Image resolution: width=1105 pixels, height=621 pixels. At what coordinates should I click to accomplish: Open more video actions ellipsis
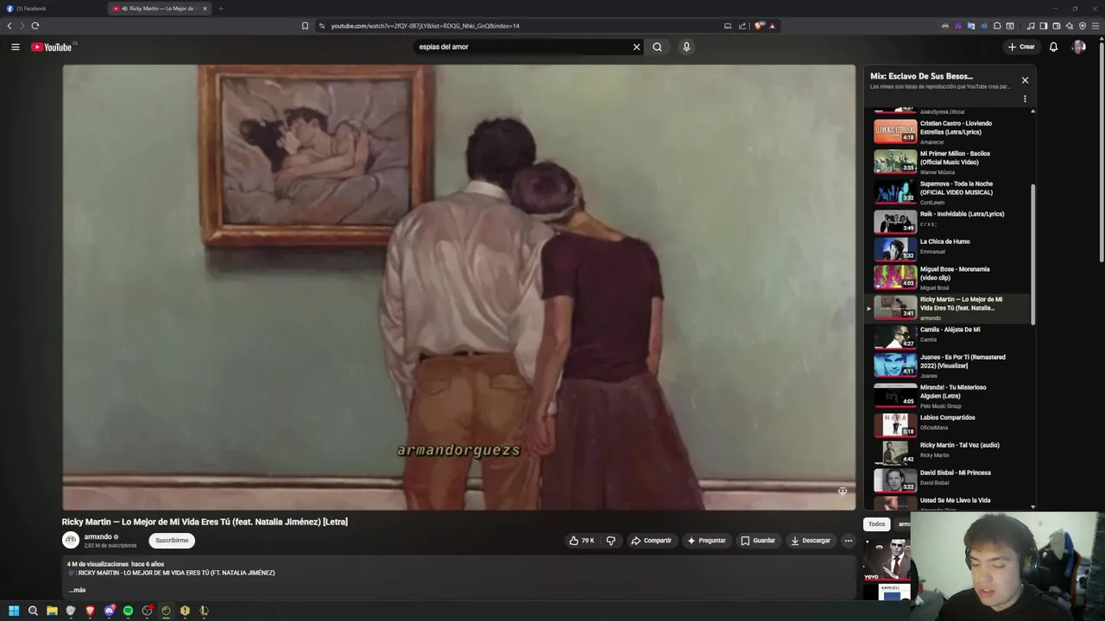click(x=848, y=541)
